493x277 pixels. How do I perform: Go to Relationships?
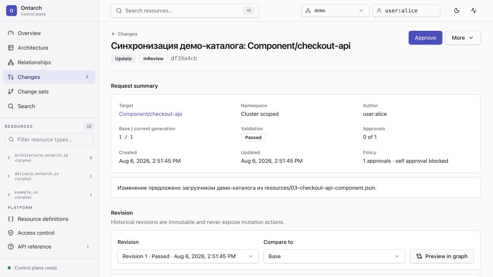coord(49,62)
